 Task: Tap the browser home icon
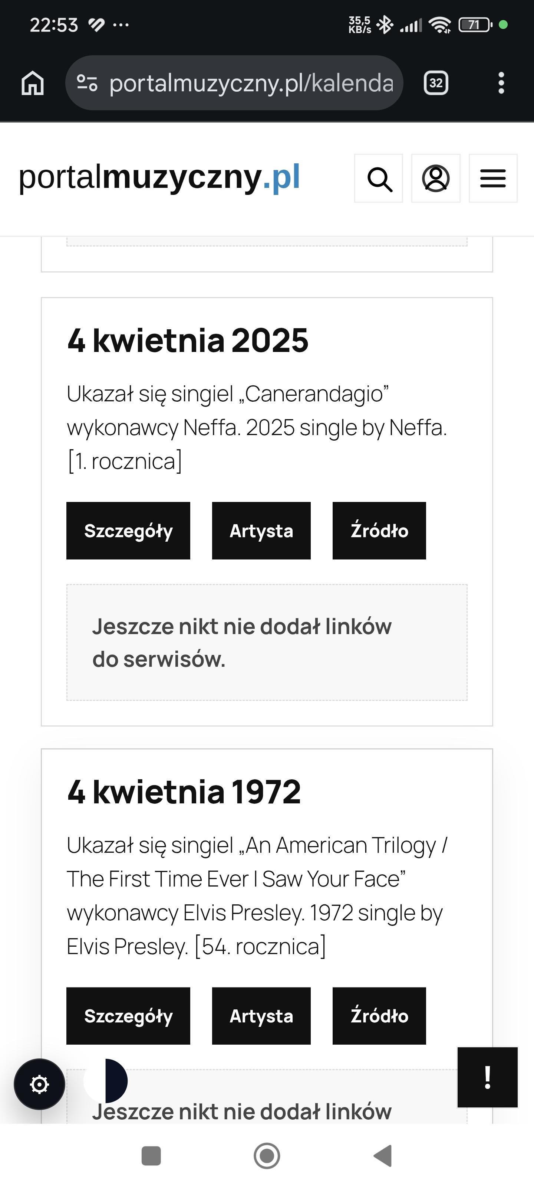point(33,84)
